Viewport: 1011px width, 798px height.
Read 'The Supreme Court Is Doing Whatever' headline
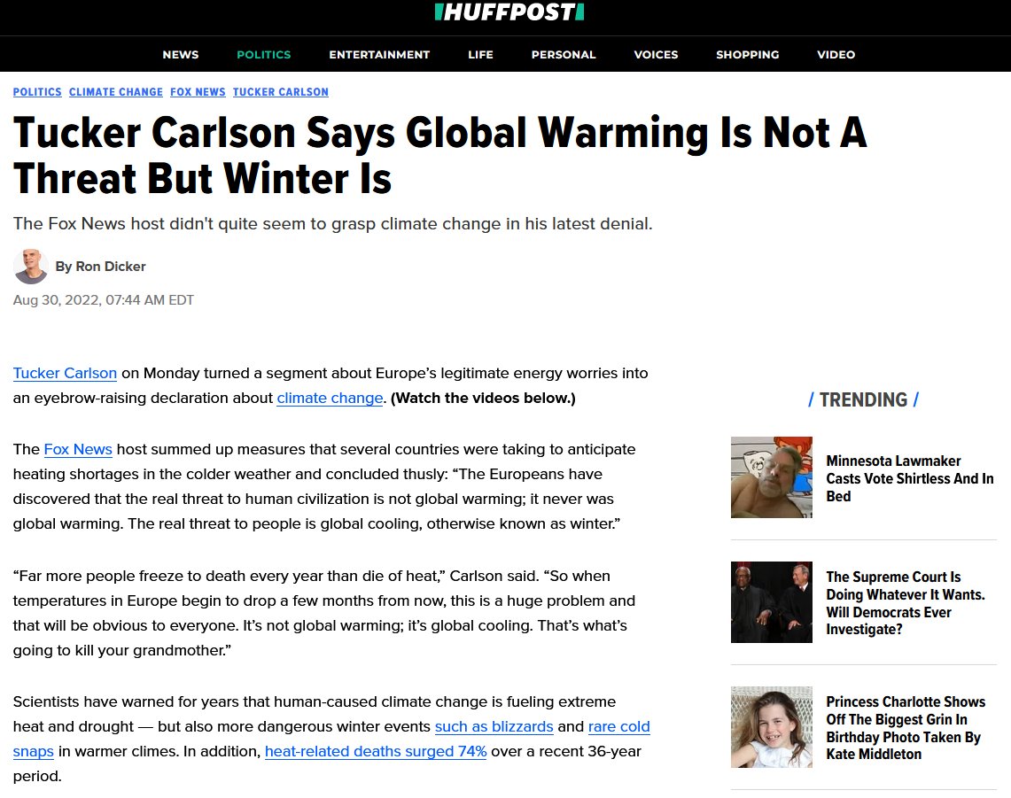906,602
